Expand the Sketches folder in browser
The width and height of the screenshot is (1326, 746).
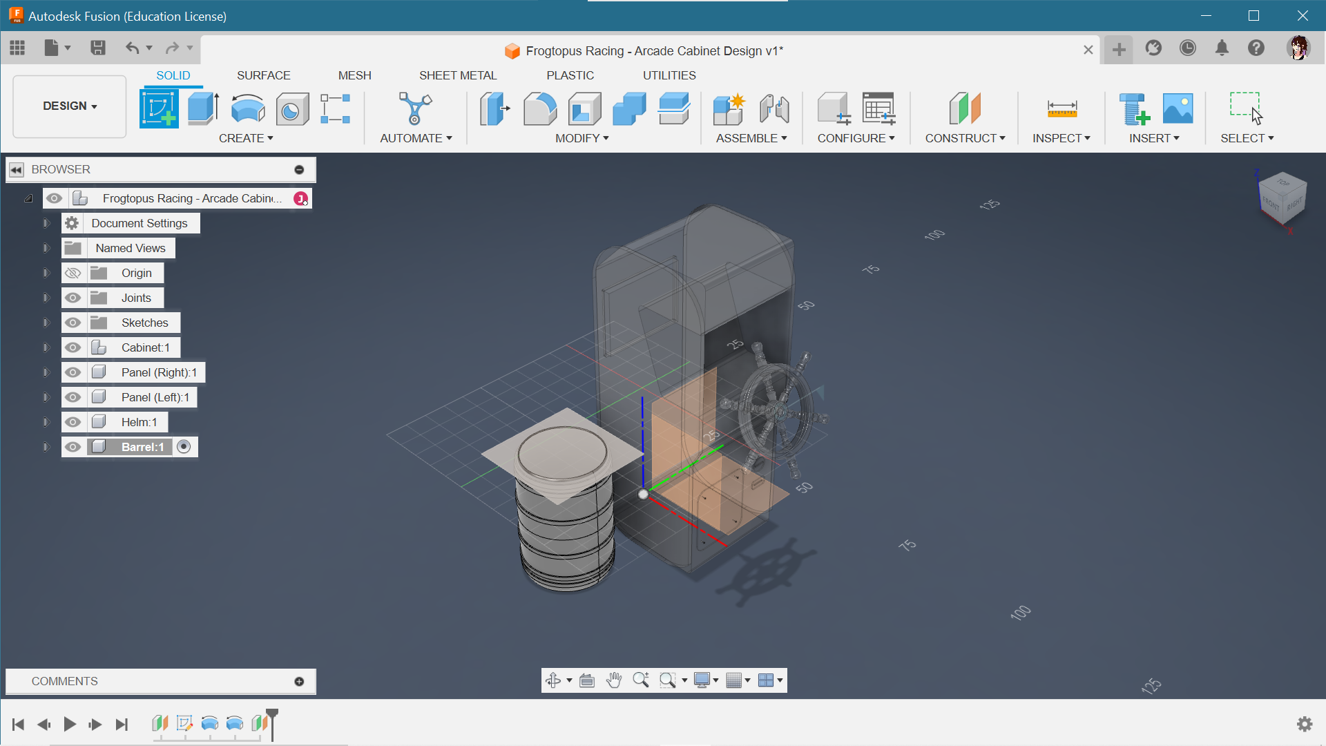click(x=46, y=323)
